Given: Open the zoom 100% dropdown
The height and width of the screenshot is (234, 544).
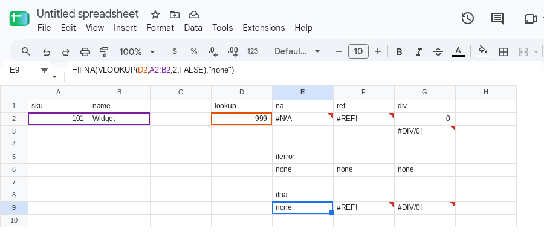Looking at the screenshot, I should tap(137, 52).
